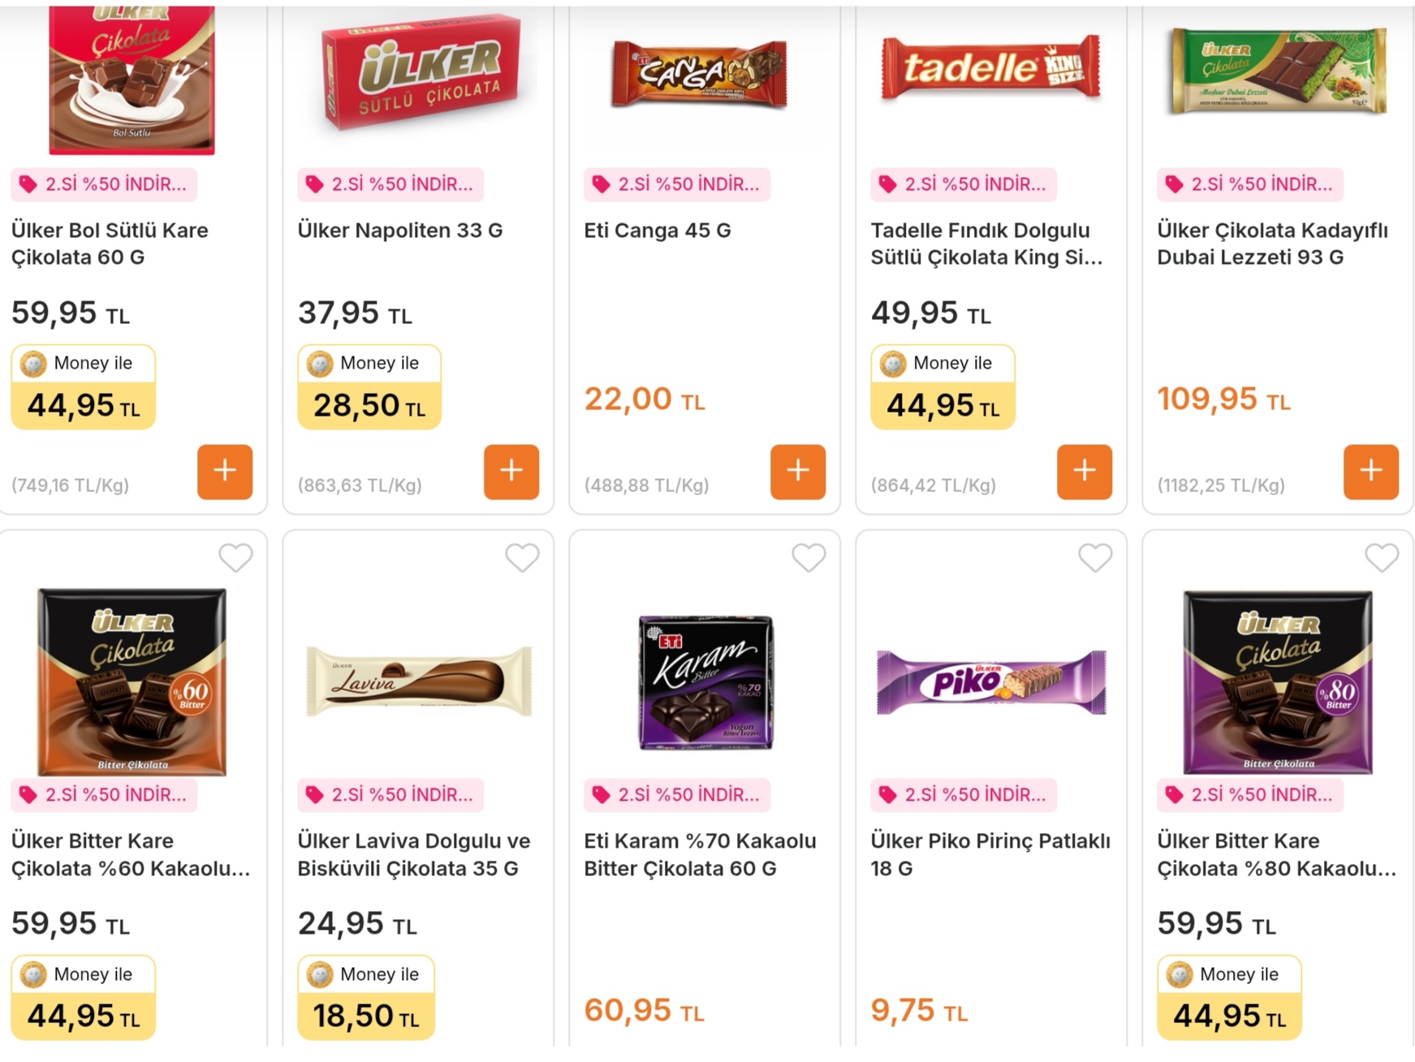Favorite the Eti Karam %70 chocolate
Image resolution: width=1415 pixels, height=1062 pixels.
coord(809,558)
